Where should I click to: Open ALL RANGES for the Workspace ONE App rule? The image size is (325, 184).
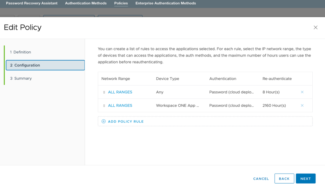pos(120,105)
